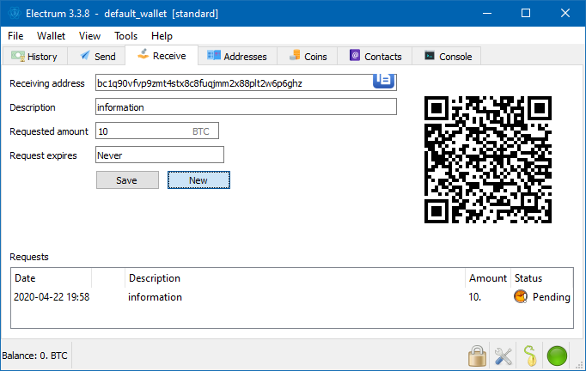Sort requests by Status column
586x371 pixels.
point(541,278)
